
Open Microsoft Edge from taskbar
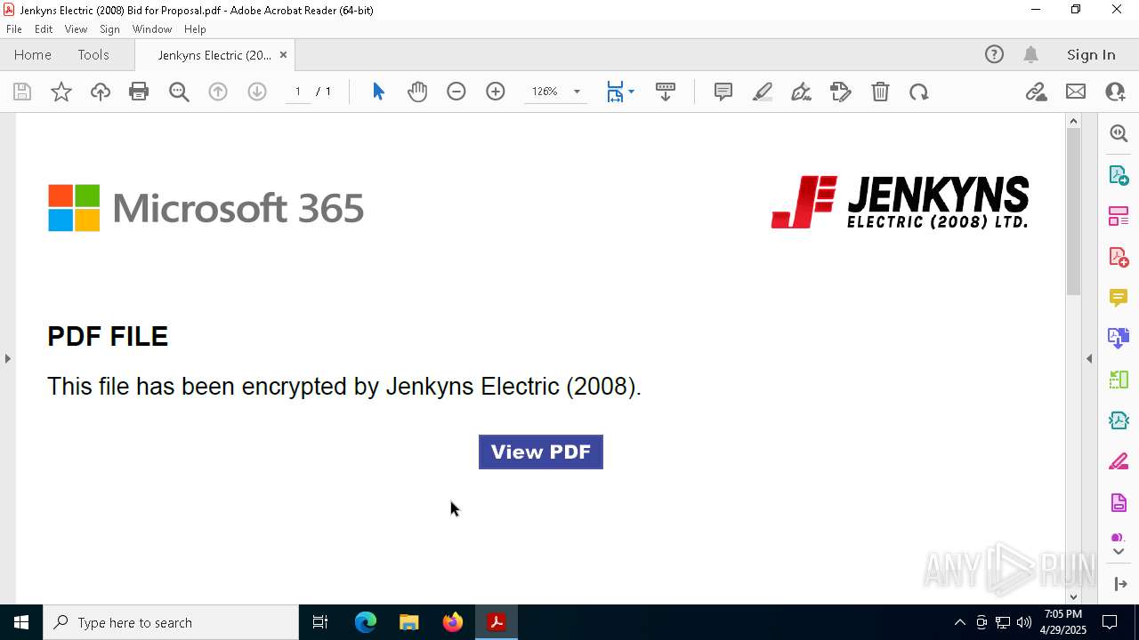(x=366, y=622)
